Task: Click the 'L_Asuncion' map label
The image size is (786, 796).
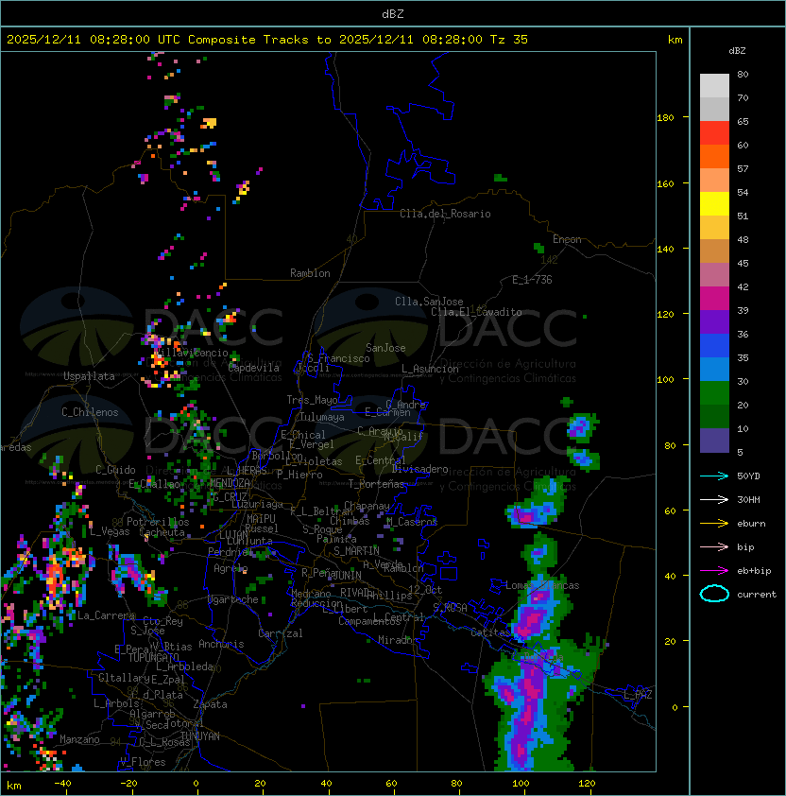Action: 430,369
